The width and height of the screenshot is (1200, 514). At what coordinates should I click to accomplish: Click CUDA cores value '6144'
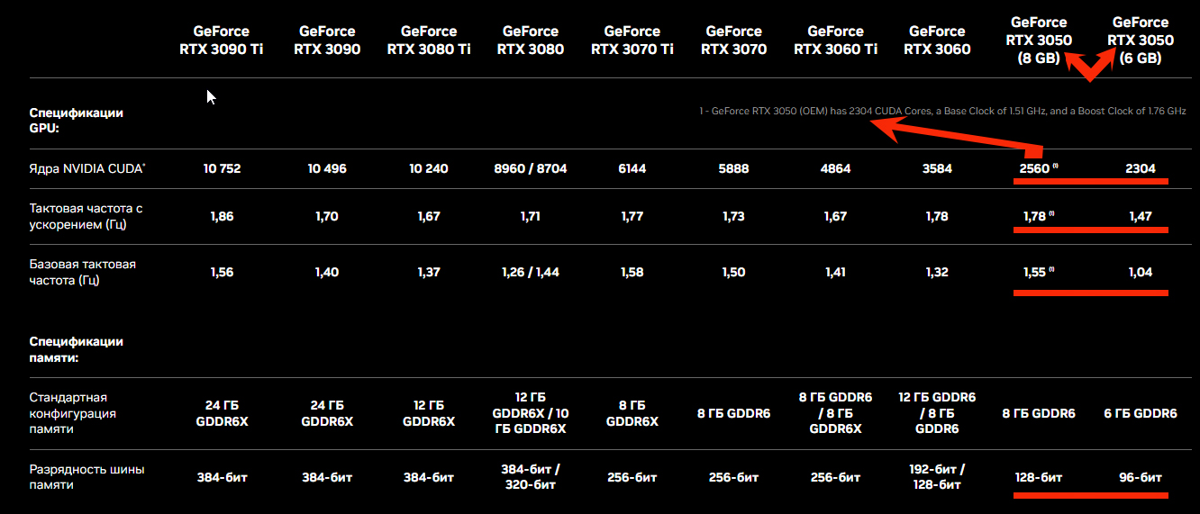(x=632, y=168)
